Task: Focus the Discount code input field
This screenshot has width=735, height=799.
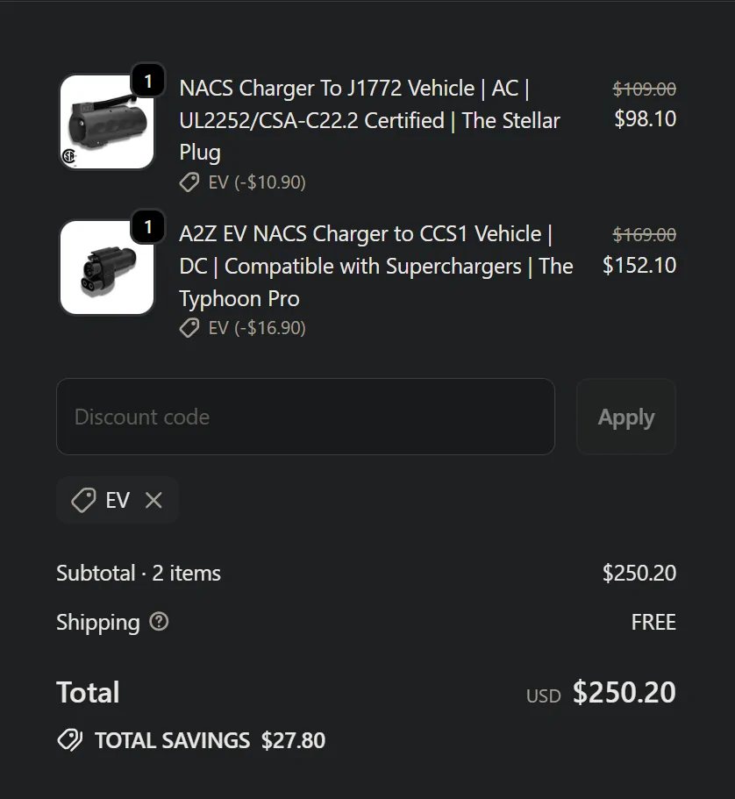Action: [305, 417]
